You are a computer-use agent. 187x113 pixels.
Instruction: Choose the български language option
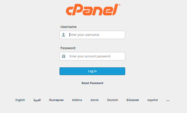56,100
